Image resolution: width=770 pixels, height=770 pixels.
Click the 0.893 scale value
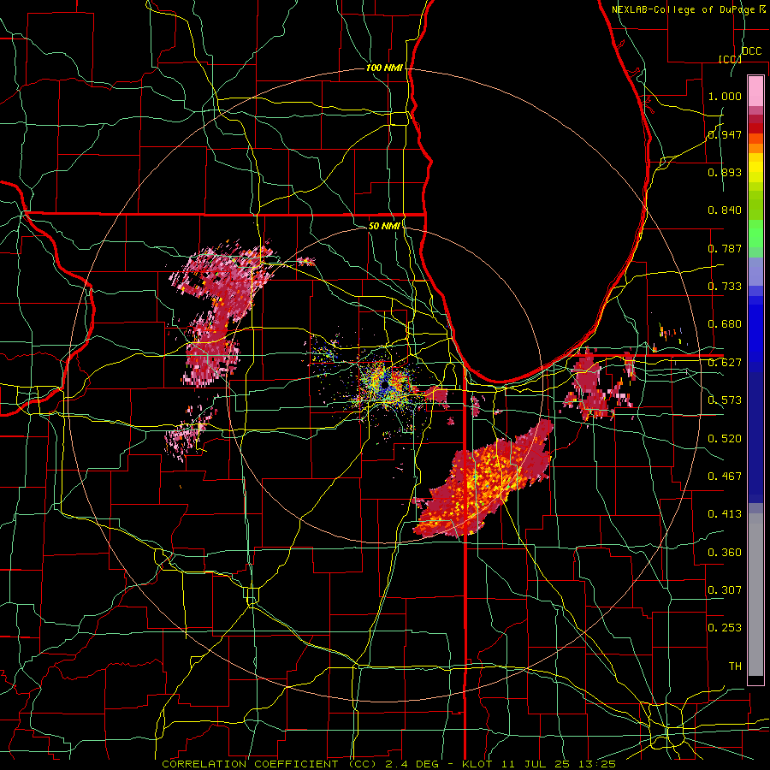point(725,172)
